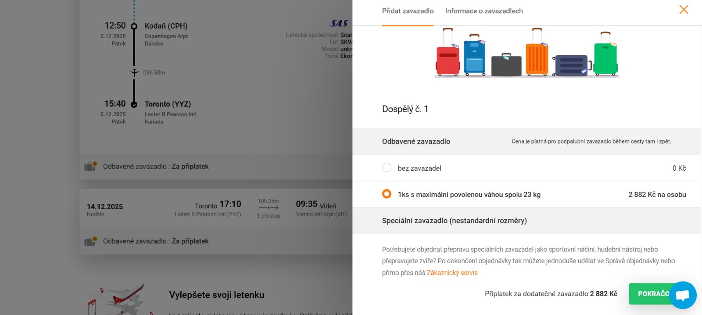Click baggage icon beside Copenhagen flight baggage row
702x315 pixels.
[90, 167]
